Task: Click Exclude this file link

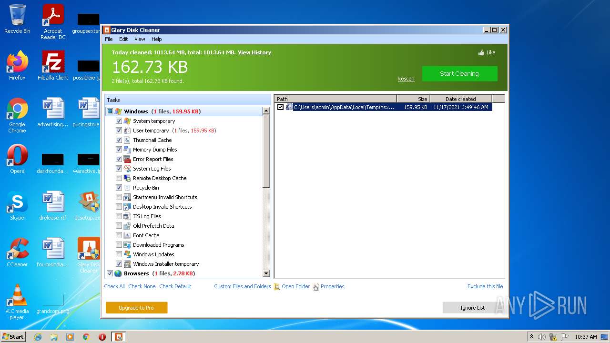Action: 485,286
